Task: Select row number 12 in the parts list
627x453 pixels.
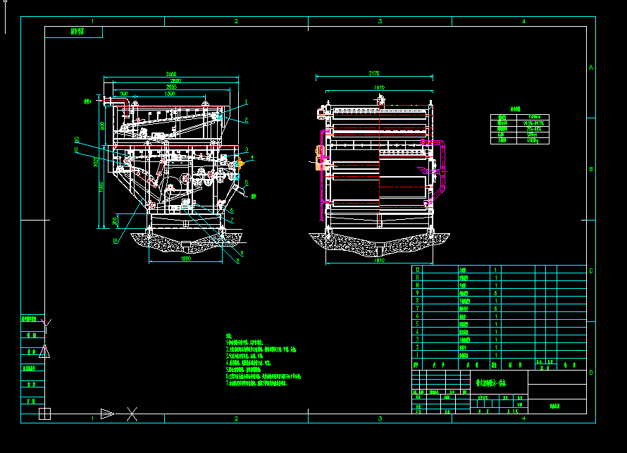Action: tap(417, 270)
